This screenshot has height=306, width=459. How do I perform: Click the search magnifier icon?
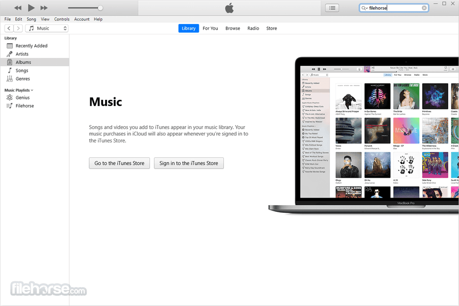click(x=364, y=8)
